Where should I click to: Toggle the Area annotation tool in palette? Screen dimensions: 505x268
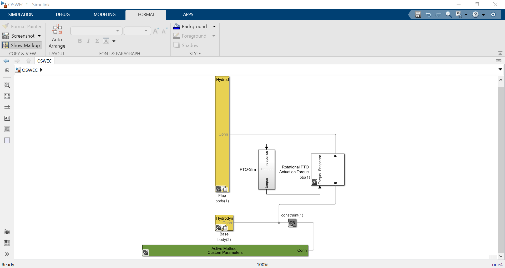[7, 140]
